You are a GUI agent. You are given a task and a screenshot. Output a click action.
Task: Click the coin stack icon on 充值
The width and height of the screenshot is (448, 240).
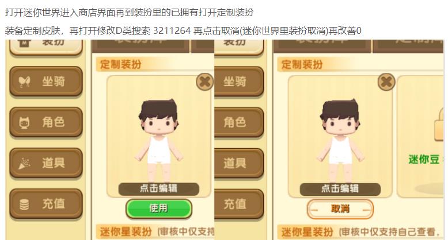click(x=24, y=204)
